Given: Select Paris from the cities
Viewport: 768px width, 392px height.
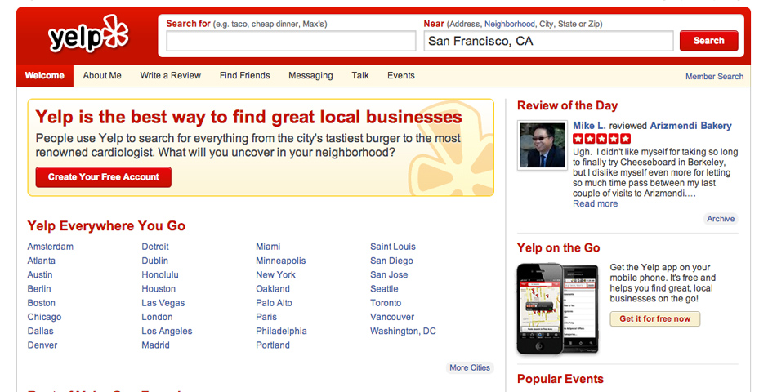Looking at the screenshot, I should coord(266,317).
